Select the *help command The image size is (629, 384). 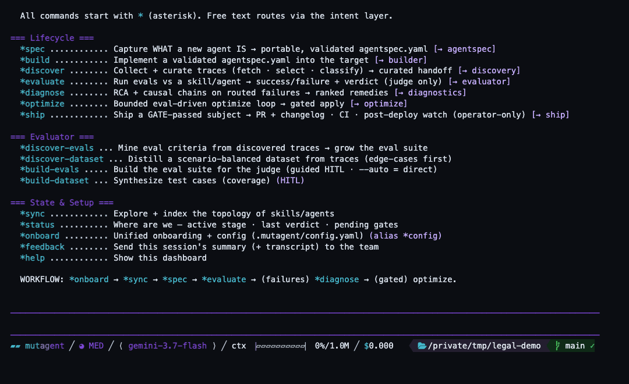tap(33, 258)
